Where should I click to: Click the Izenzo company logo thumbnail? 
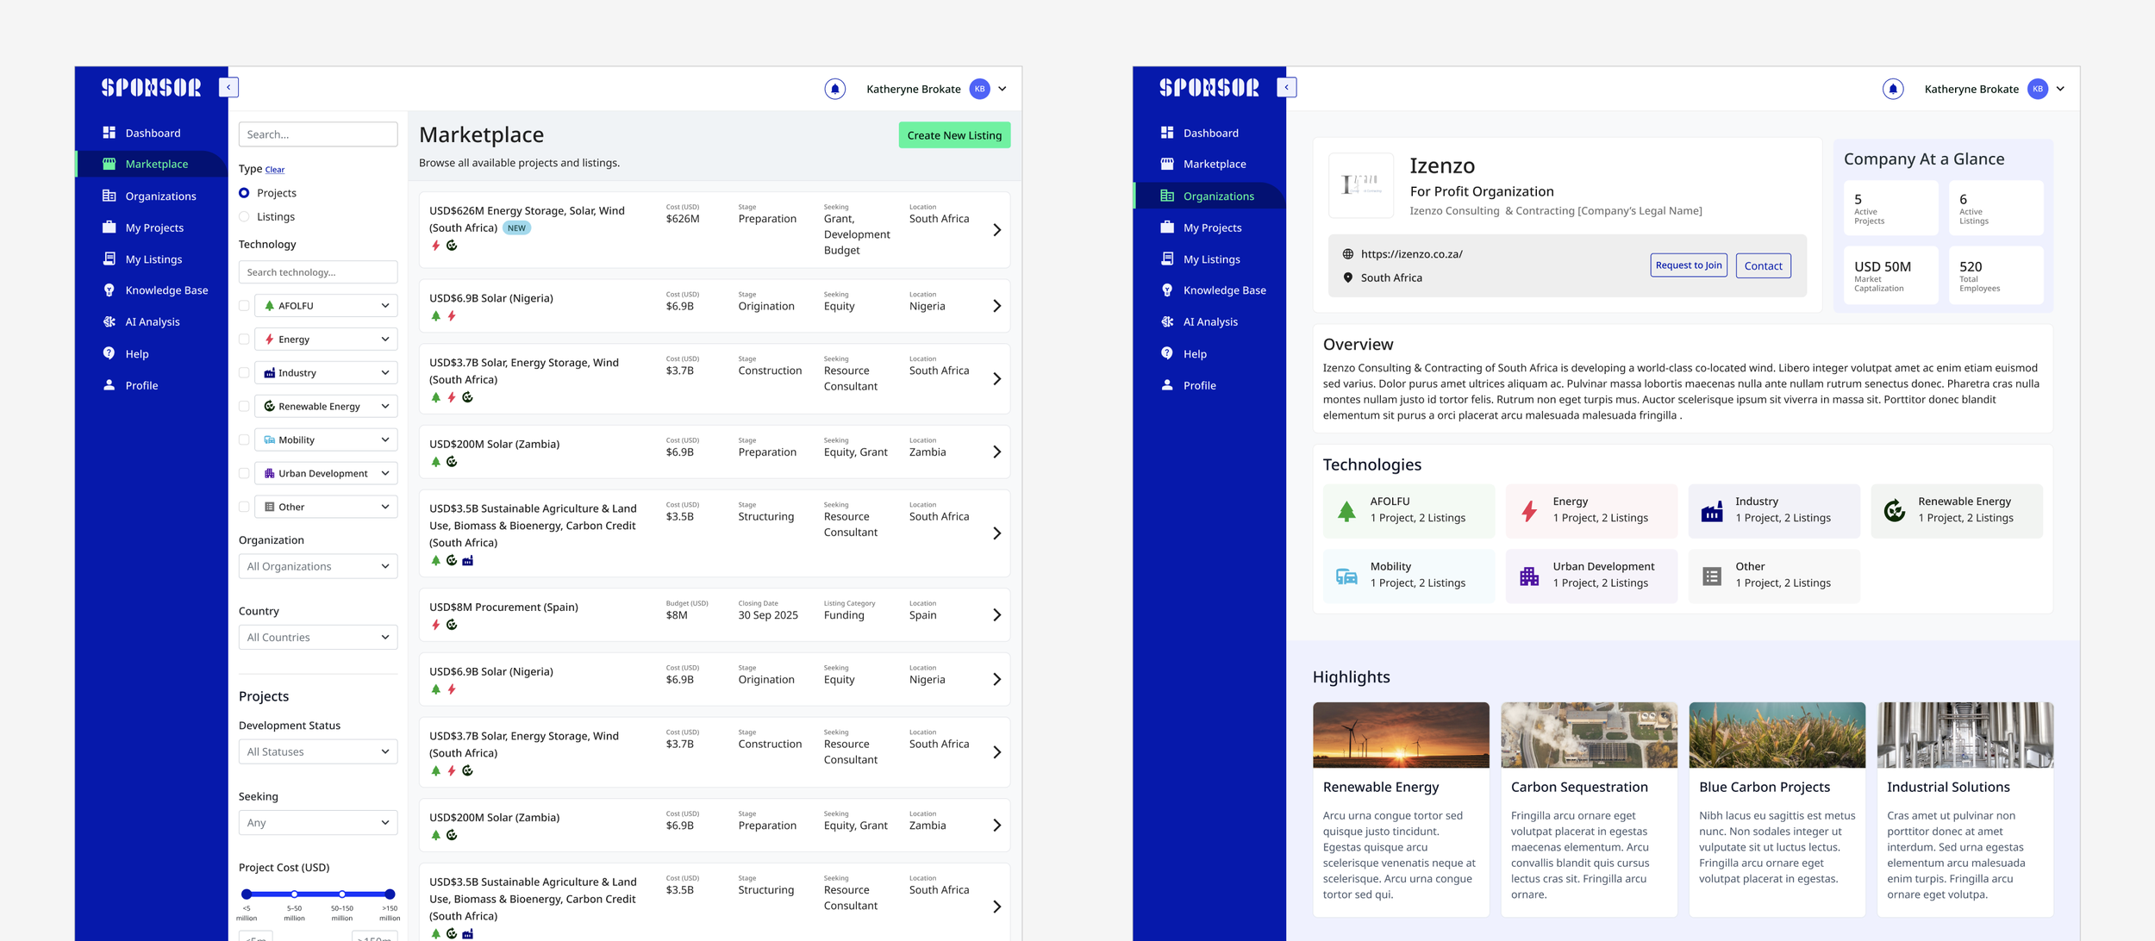coord(1361,185)
